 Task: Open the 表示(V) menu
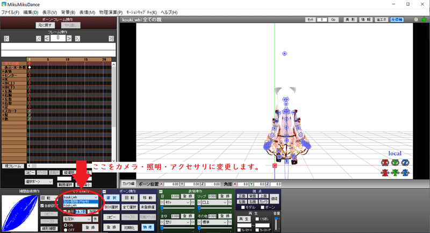pos(49,12)
